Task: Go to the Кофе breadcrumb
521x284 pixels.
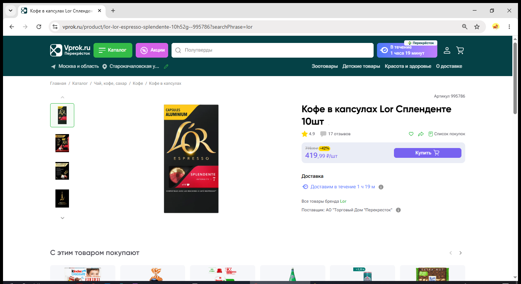Action: [x=138, y=83]
